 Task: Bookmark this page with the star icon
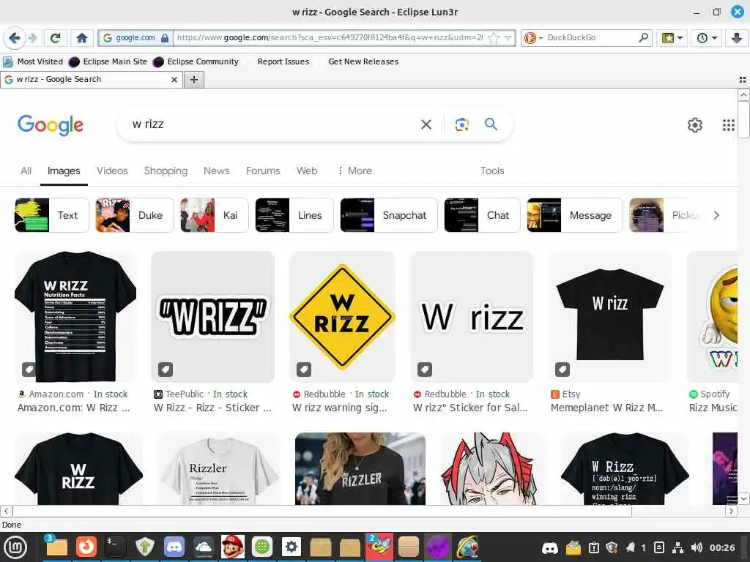click(x=493, y=38)
